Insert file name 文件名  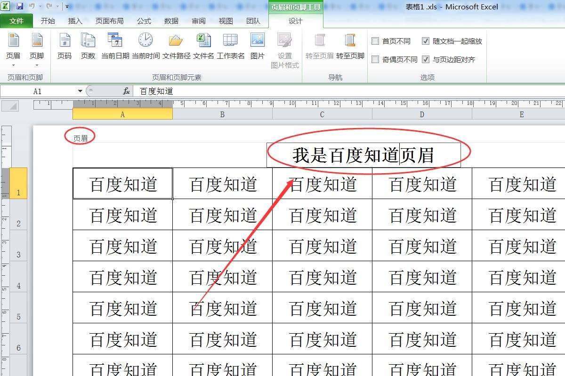point(203,46)
